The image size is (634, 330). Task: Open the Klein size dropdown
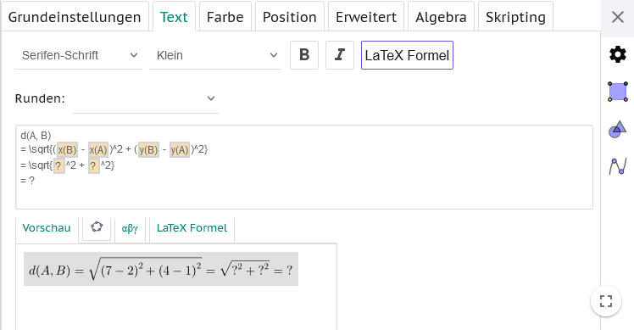pos(215,55)
